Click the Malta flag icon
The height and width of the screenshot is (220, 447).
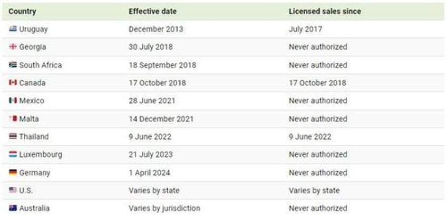coord(13,118)
